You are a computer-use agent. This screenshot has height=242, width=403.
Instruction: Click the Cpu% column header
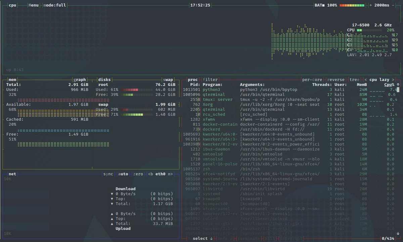[389, 85]
